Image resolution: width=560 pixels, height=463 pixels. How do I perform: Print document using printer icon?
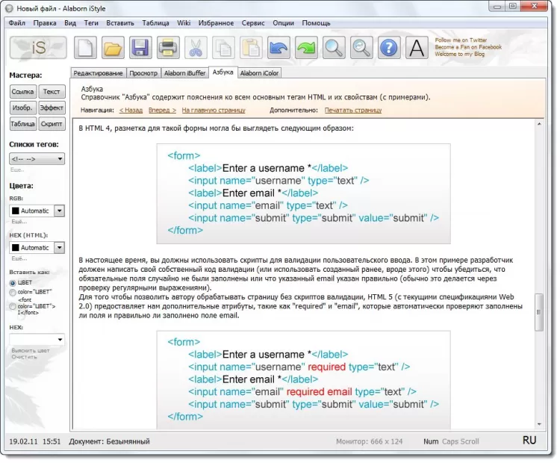[x=168, y=48]
